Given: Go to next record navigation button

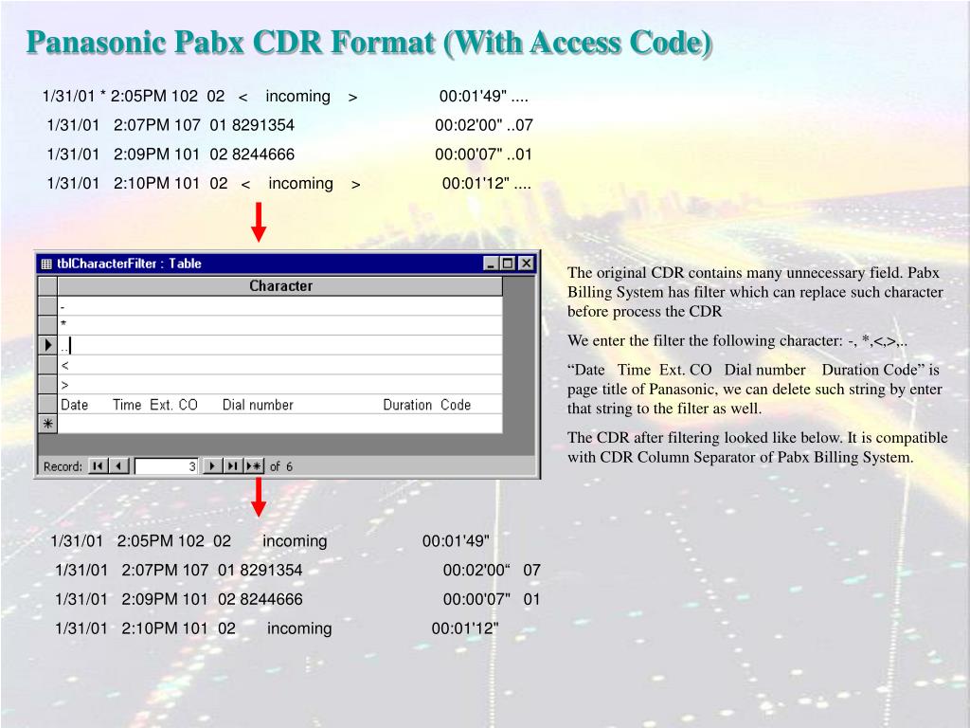Looking at the screenshot, I should pyautogui.click(x=213, y=466).
